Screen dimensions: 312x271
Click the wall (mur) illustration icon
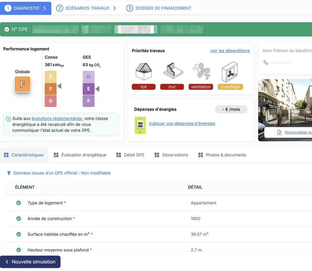(173, 70)
